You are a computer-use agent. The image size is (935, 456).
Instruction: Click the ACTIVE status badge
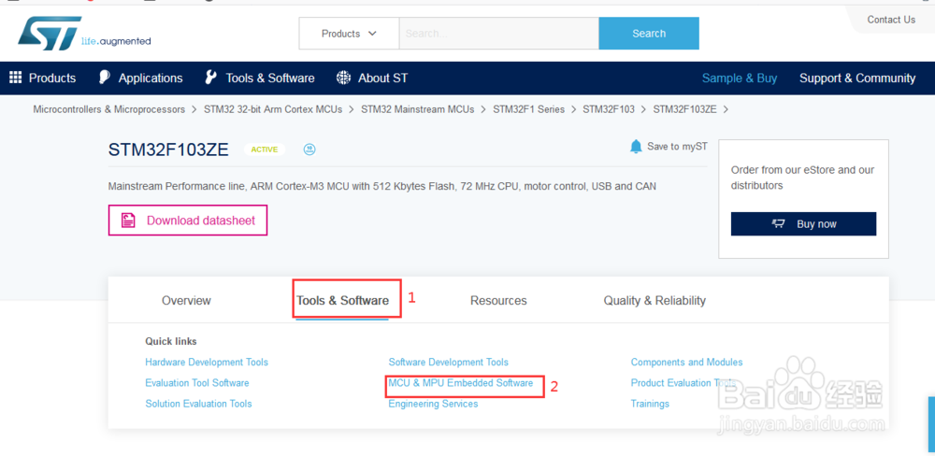click(265, 150)
